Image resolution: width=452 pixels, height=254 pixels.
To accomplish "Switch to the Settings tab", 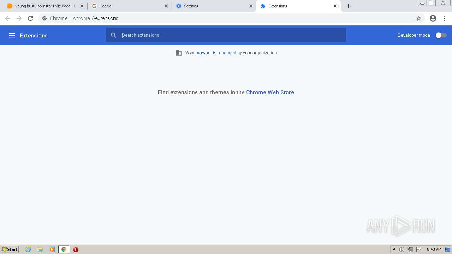I will [214, 6].
